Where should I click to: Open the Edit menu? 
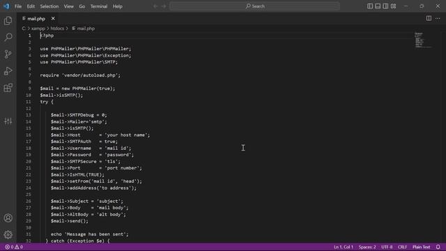31,6
